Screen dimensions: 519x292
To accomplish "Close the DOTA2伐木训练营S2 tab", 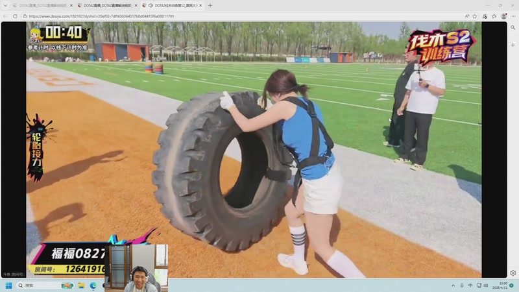I will 200,5.
